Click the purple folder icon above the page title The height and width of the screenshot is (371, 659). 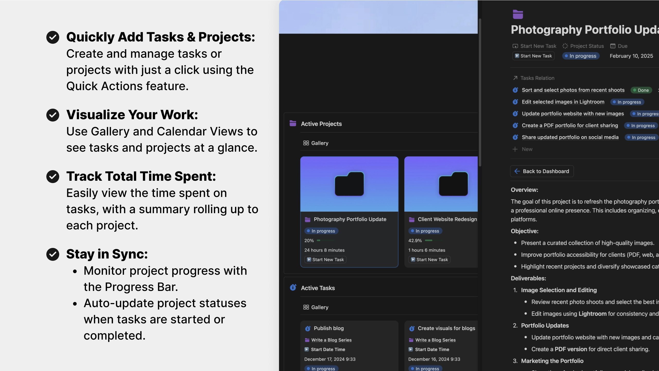(x=518, y=15)
